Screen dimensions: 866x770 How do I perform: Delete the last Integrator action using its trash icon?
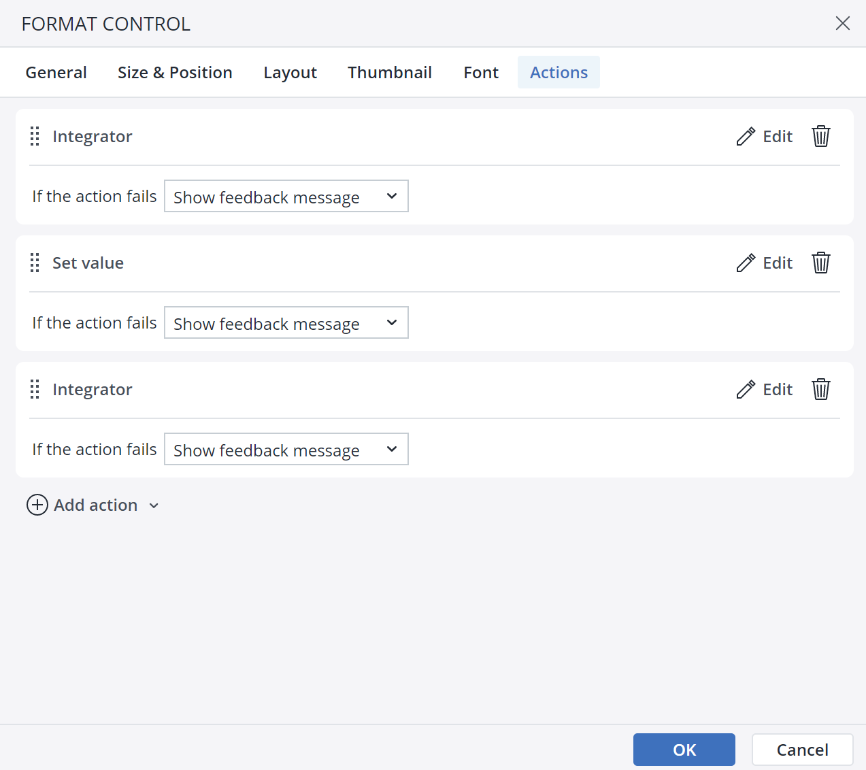(821, 389)
